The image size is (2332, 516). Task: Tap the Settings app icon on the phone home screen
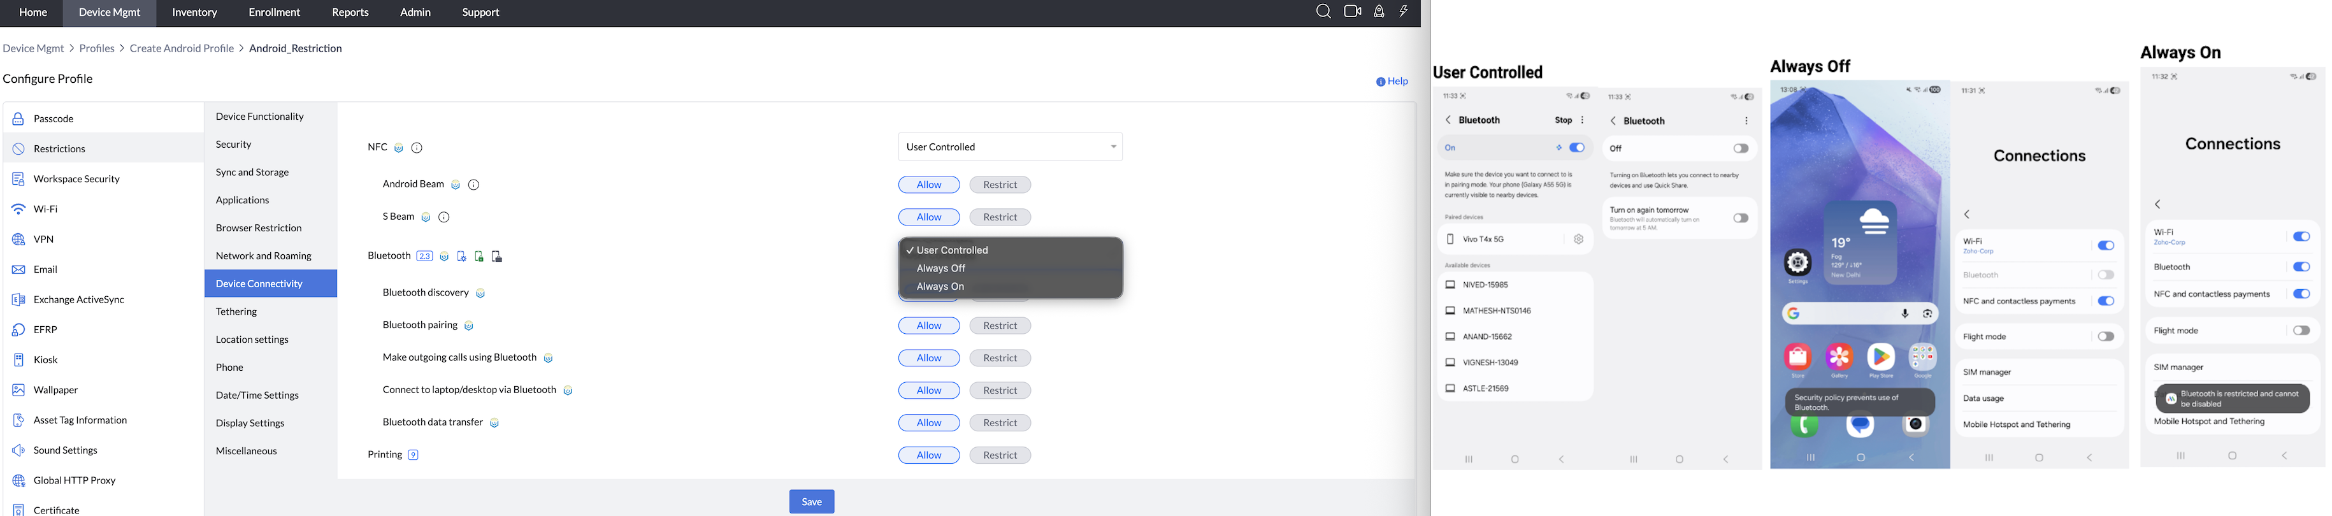click(1798, 264)
